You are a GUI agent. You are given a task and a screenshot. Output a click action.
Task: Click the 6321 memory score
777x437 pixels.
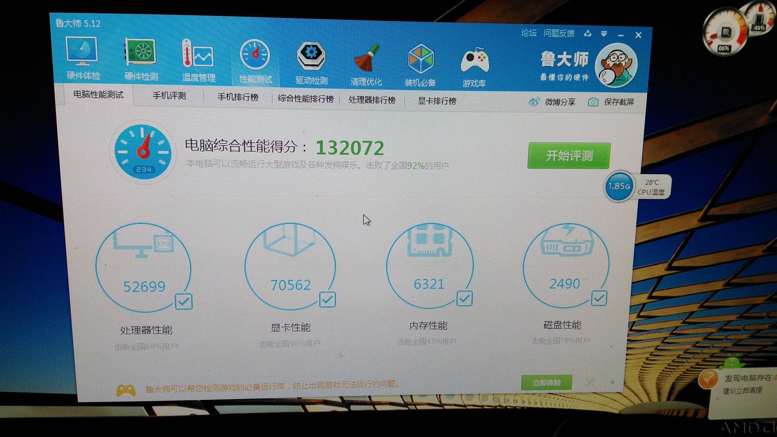pyautogui.click(x=429, y=284)
